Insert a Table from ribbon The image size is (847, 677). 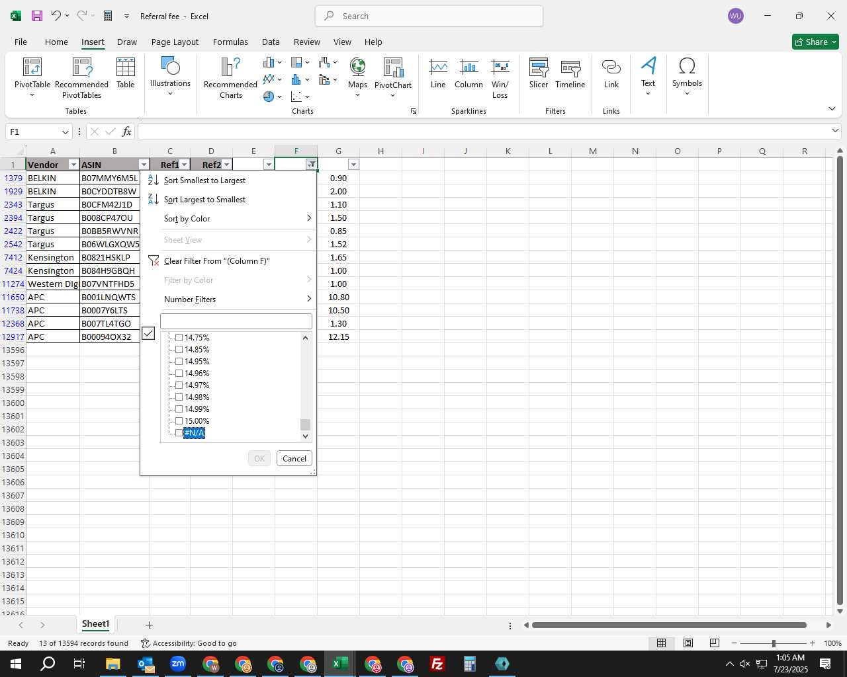125,73
